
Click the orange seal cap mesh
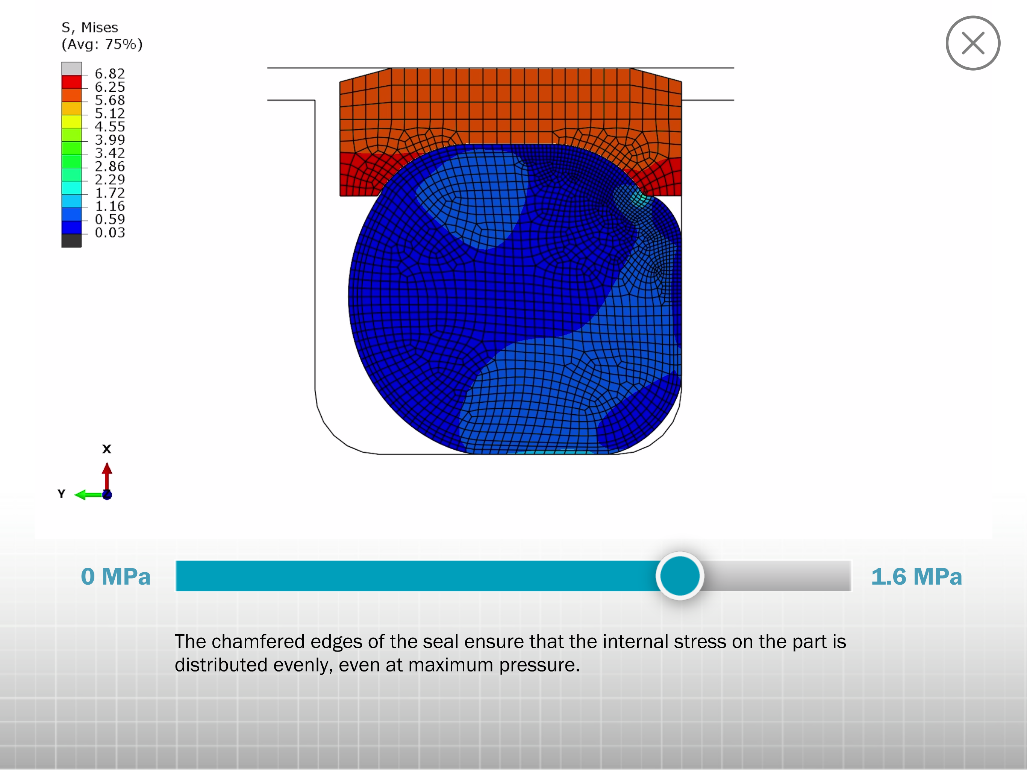510,107
